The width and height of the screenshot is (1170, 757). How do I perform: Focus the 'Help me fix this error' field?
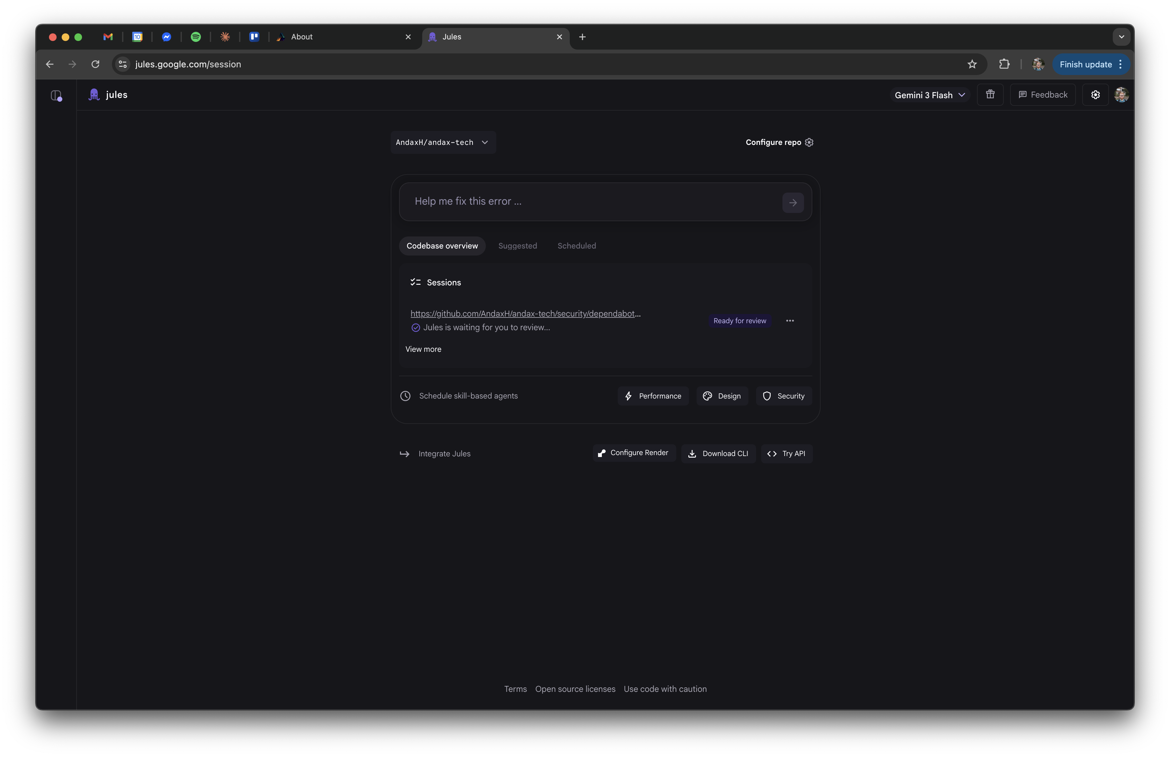click(x=590, y=201)
